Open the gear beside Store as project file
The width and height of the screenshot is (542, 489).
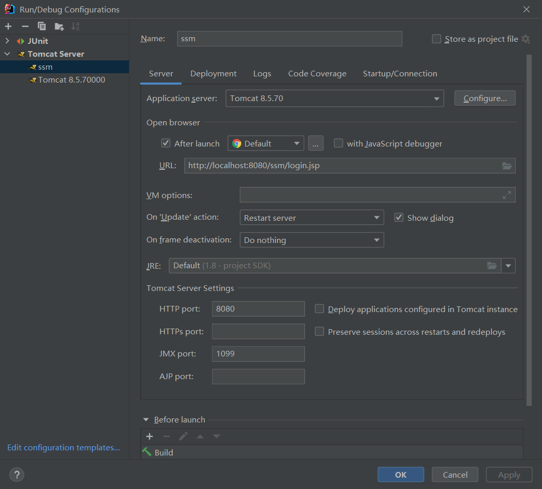525,39
